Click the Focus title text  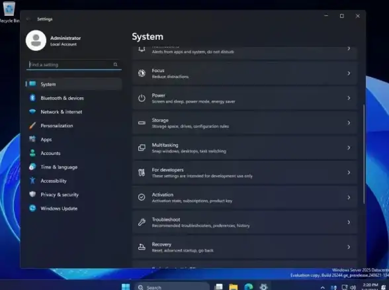coord(158,70)
